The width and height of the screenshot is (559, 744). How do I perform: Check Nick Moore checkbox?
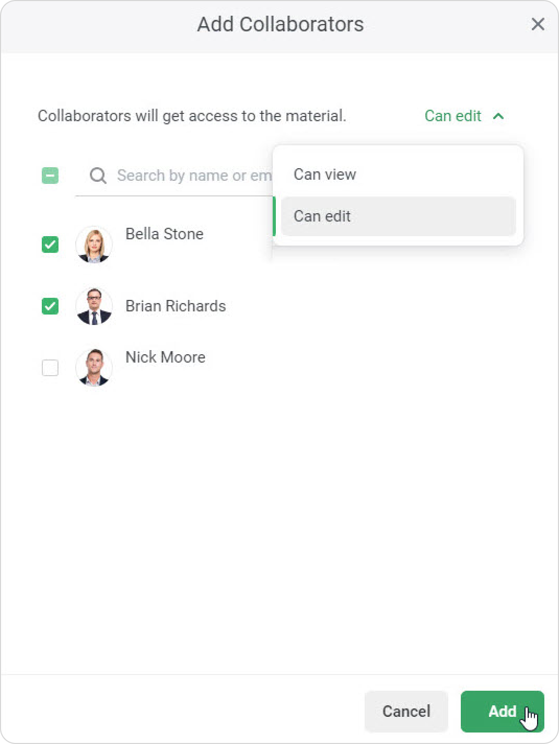(50, 368)
